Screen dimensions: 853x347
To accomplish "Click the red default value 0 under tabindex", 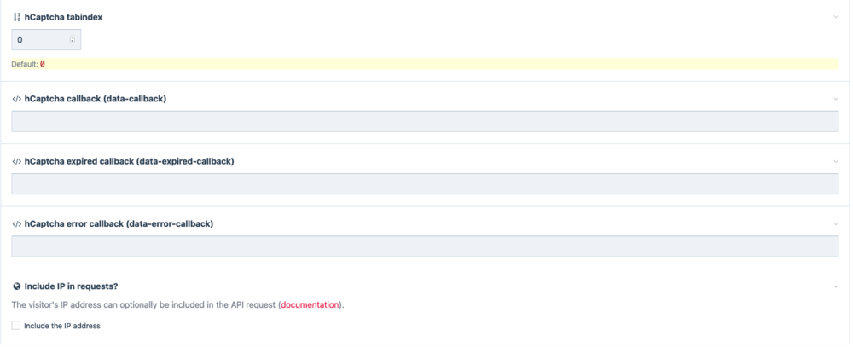I will 43,64.
